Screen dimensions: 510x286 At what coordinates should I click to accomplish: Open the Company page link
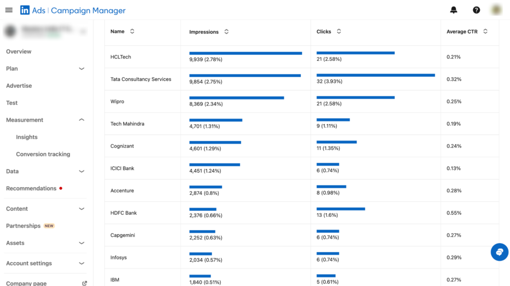tap(26, 283)
